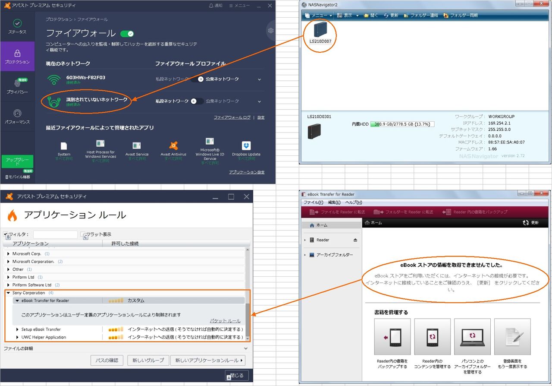Click Folder link button in NASNavigator toolbar

tap(421, 15)
